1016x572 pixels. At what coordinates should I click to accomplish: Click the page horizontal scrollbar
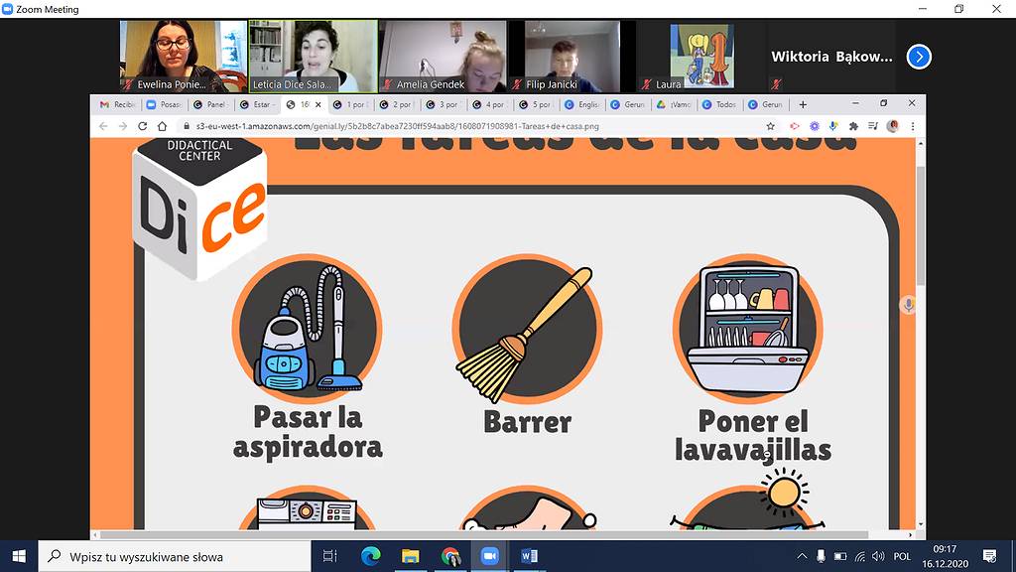484,535
